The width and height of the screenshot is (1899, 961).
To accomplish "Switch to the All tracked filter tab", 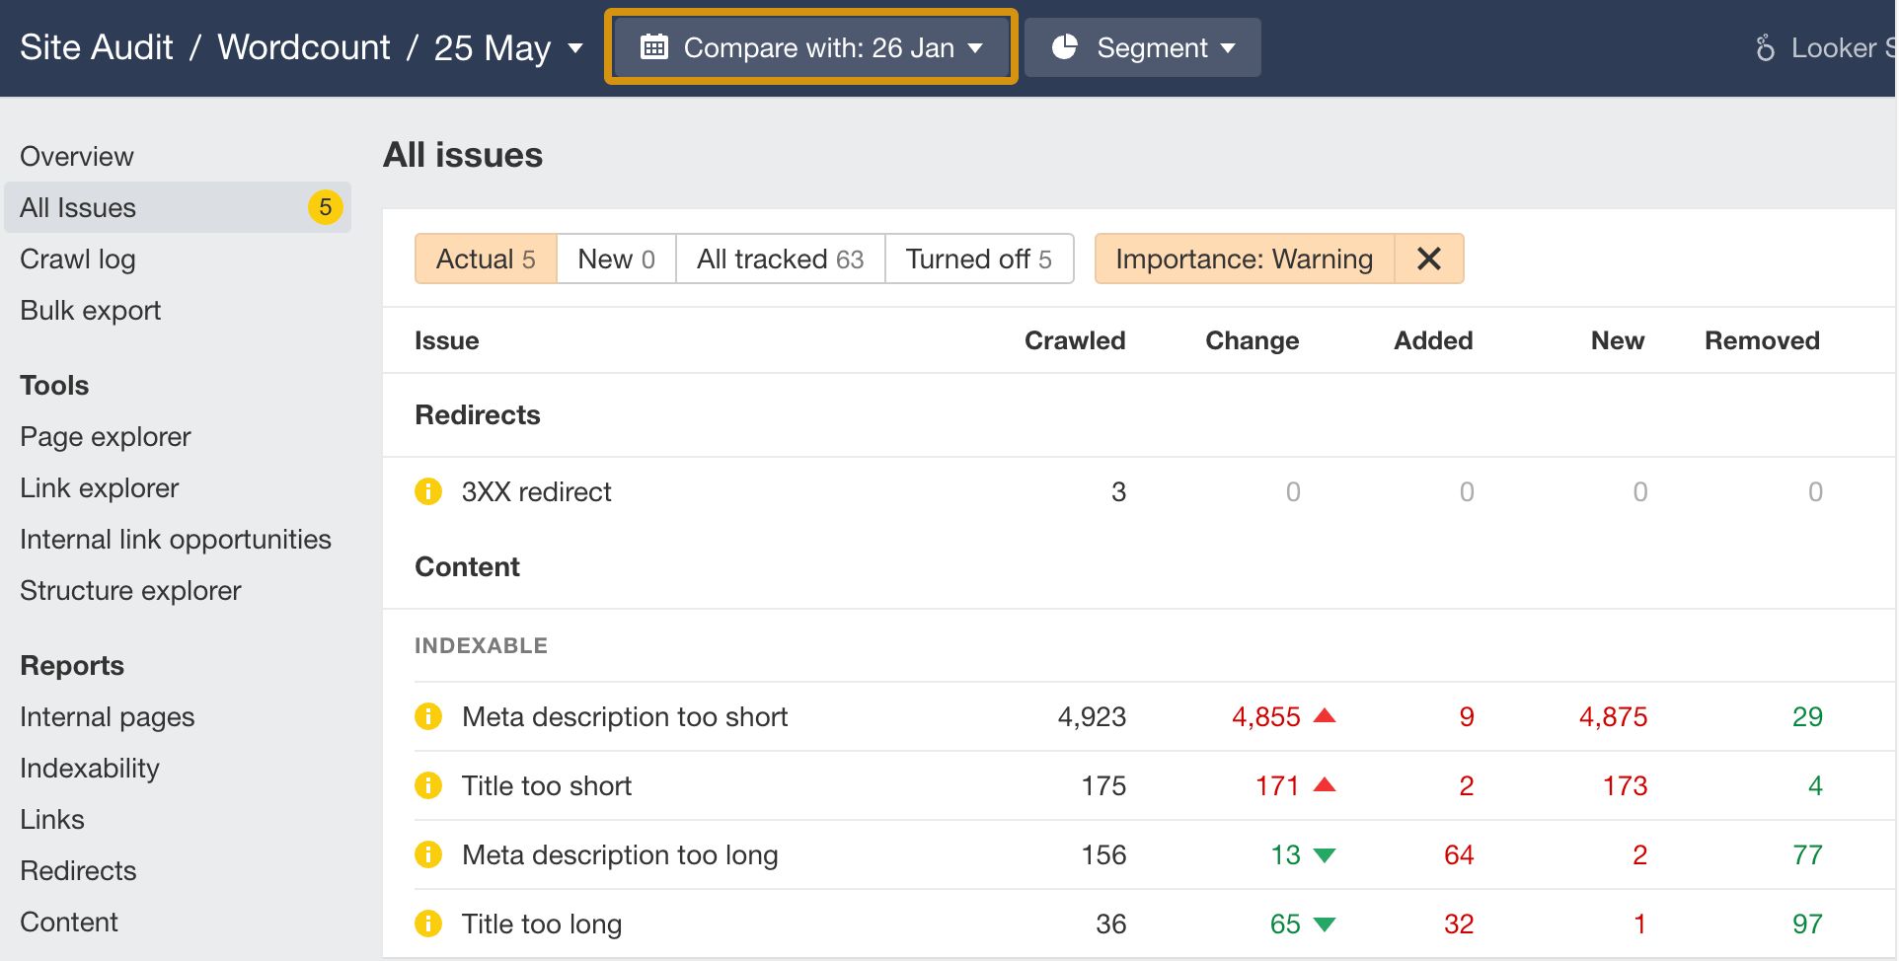I will [x=780, y=259].
